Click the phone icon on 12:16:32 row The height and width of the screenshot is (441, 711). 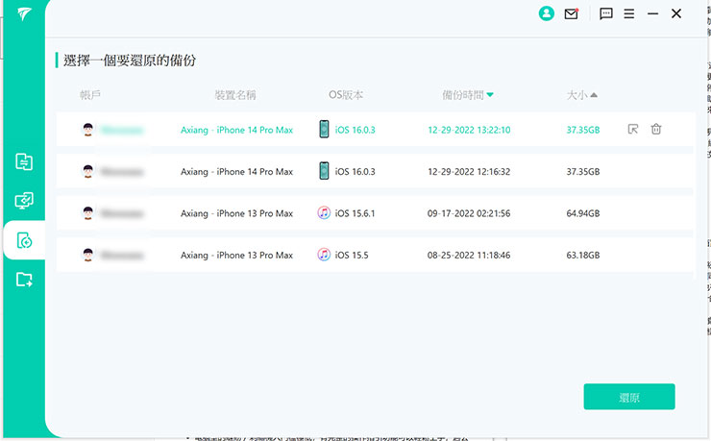pyautogui.click(x=324, y=171)
